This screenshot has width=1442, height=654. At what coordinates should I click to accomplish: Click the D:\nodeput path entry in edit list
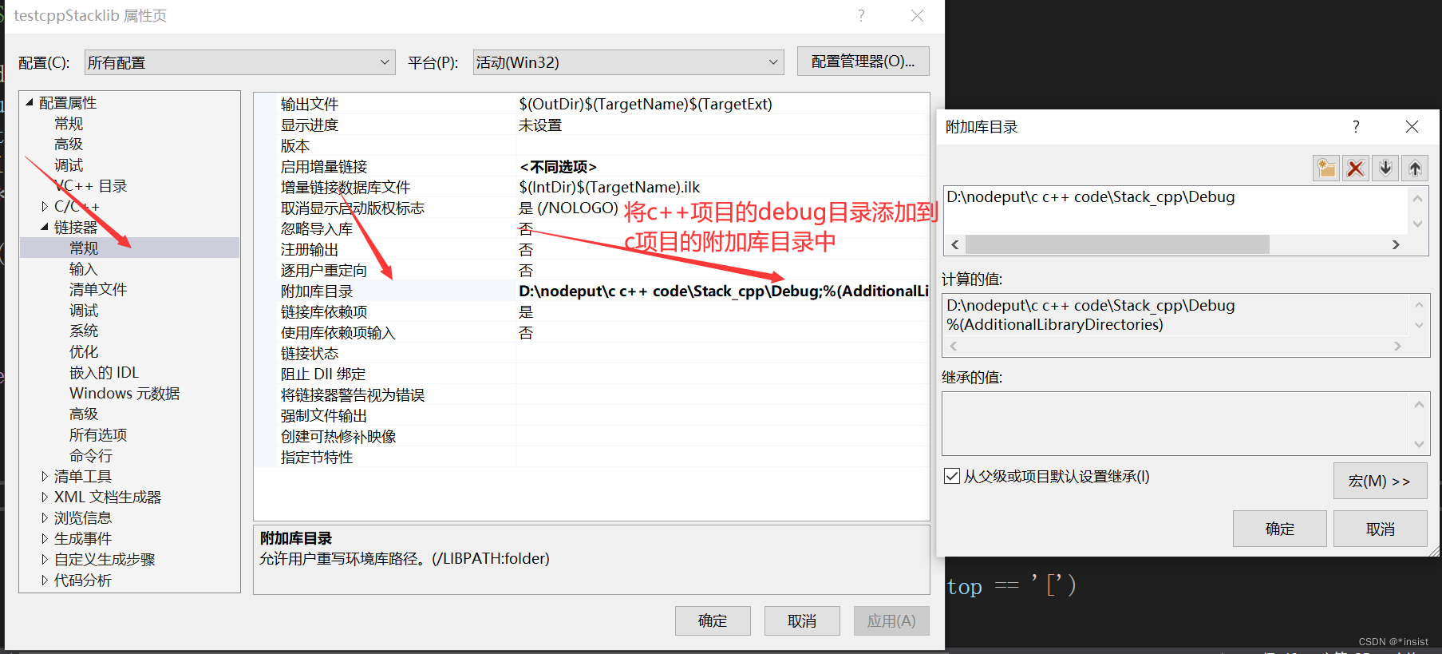[1090, 197]
